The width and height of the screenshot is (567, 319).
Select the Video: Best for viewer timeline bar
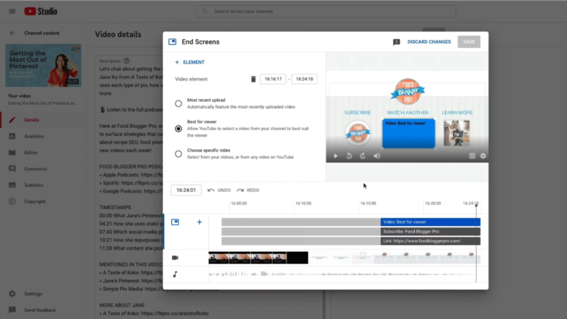coord(430,222)
